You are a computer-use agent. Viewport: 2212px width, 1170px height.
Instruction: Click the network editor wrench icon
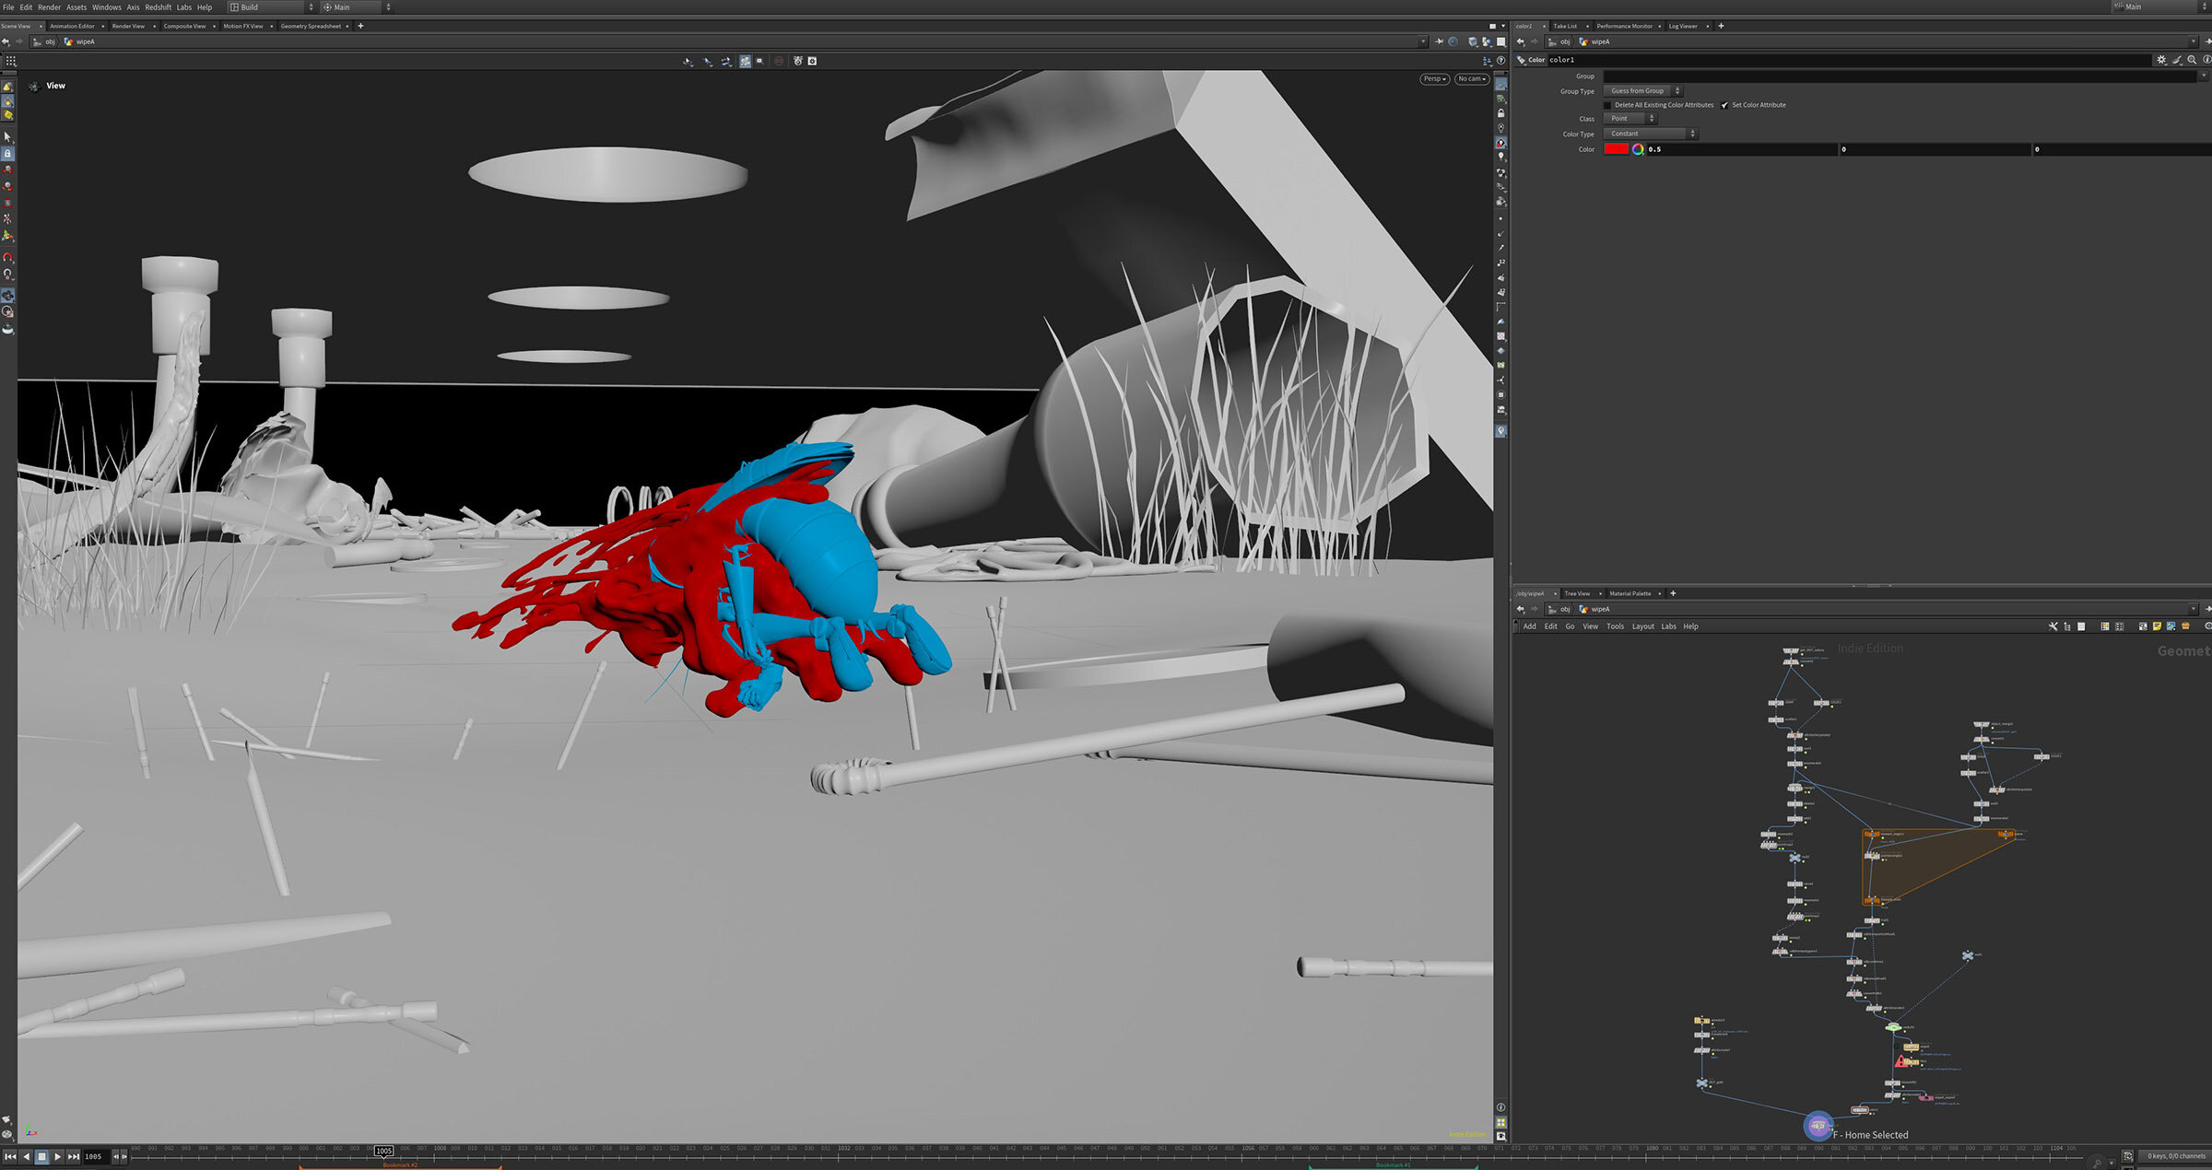click(x=2053, y=626)
